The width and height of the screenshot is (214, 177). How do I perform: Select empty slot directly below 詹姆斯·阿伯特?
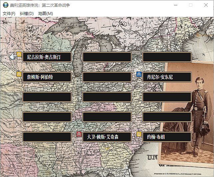(47, 97)
